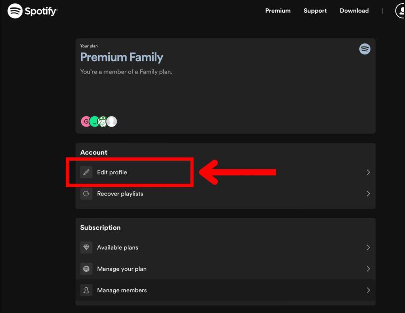The width and height of the screenshot is (405, 313).
Task: Expand the Available plans row chevron
Action: pyautogui.click(x=368, y=247)
